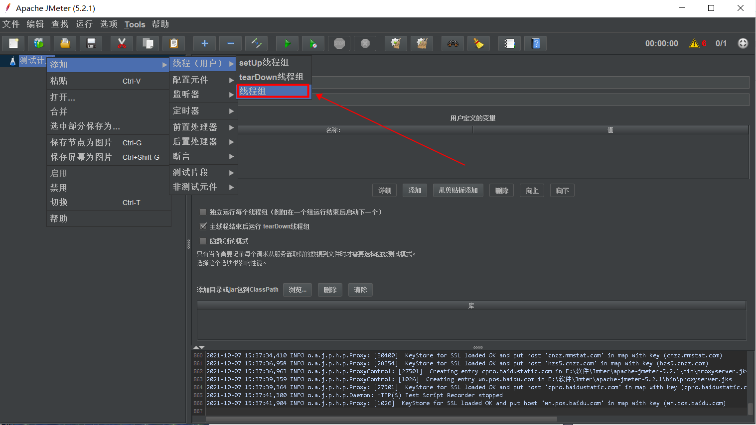Expand the 断言 submenu
The height and width of the screenshot is (425, 756).
(x=203, y=156)
